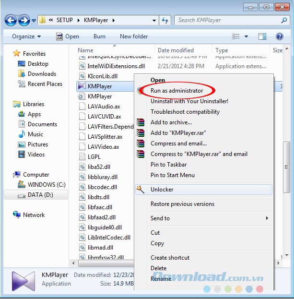Image resolution: width=294 pixels, height=299 pixels.
Task: Open the Help question mark icon
Action: (x=279, y=36)
